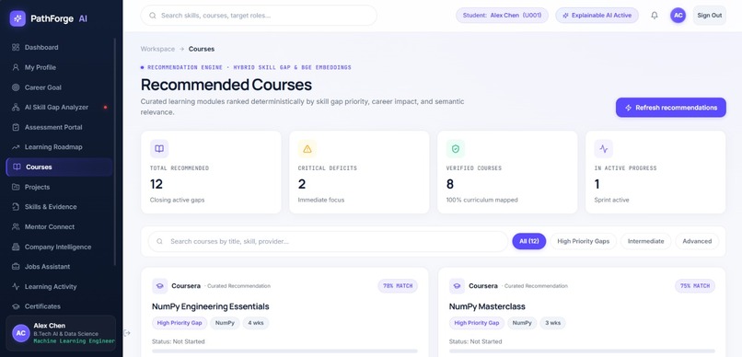This screenshot has height=357, width=742.
Task: Select the All (12) filter
Action: click(529, 241)
